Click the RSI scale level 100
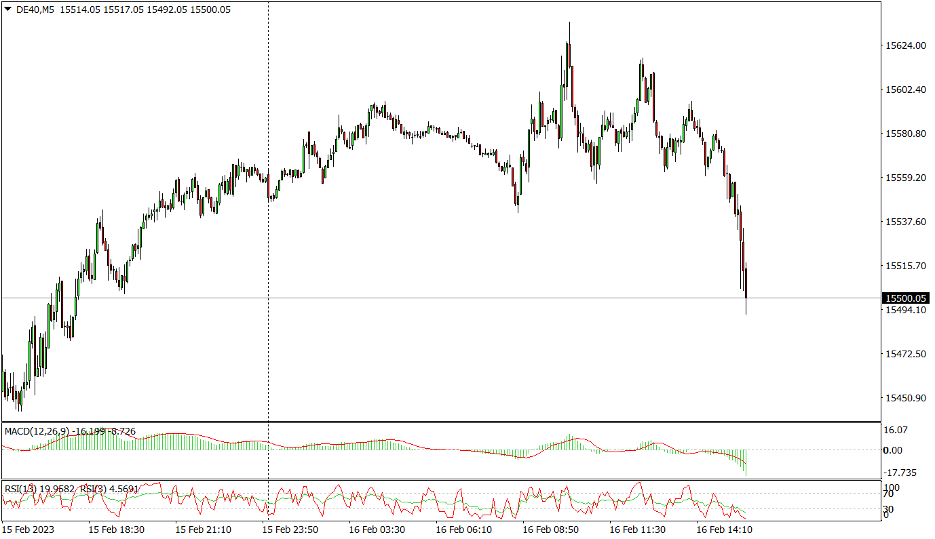 click(x=893, y=487)
